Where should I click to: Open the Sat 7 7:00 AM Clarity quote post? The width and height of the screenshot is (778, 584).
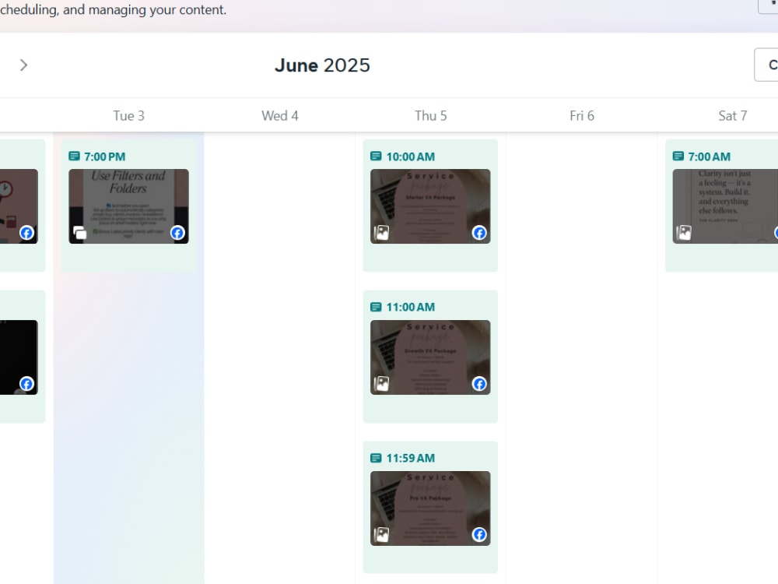(x=725, y=206)
